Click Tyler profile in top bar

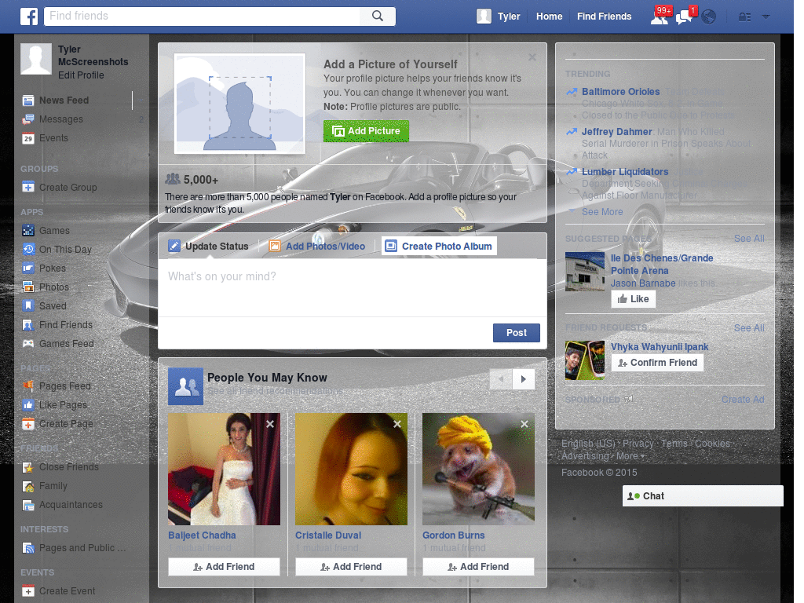click(499, 16)
